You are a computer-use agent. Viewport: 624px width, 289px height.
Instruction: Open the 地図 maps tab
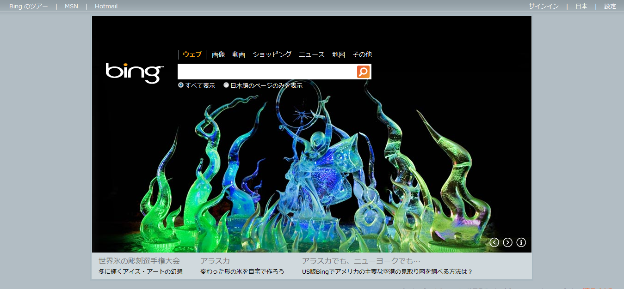click(x=338, y=54)
